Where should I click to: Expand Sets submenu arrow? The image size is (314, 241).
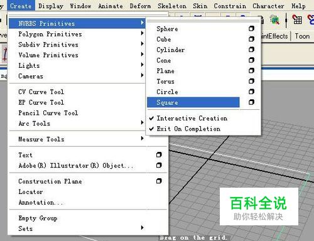click(142, 228)
